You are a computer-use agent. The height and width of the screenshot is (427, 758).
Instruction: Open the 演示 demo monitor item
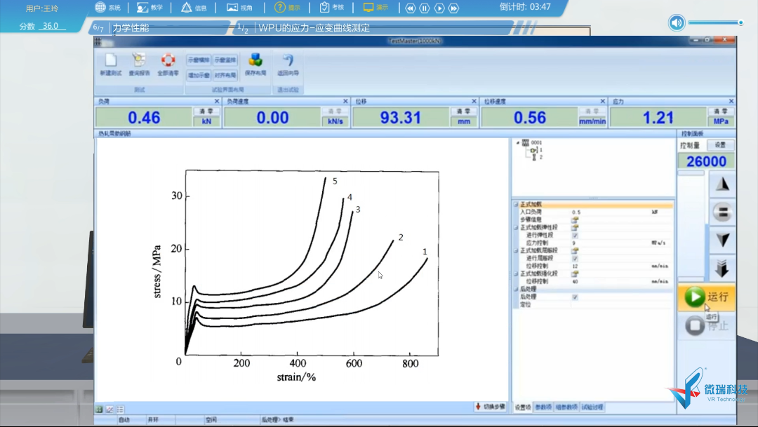tap(375, 7)
